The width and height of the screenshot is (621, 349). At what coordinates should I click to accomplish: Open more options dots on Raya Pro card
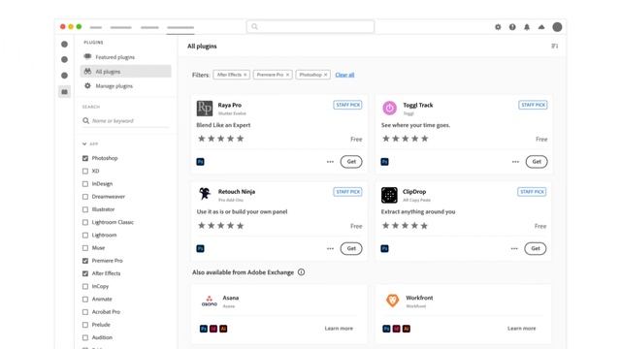(x=330, y=162)
